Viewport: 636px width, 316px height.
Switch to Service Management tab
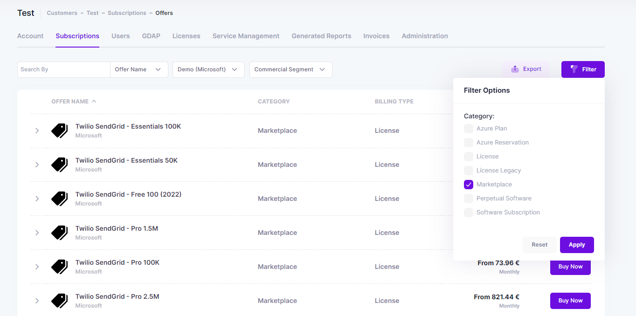[246, 36]
